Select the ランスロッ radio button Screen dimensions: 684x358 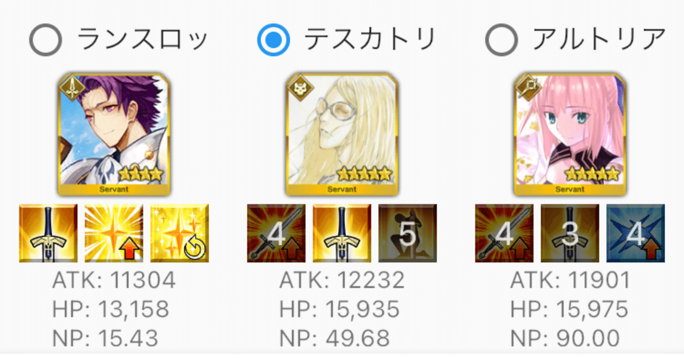[45, 40]
